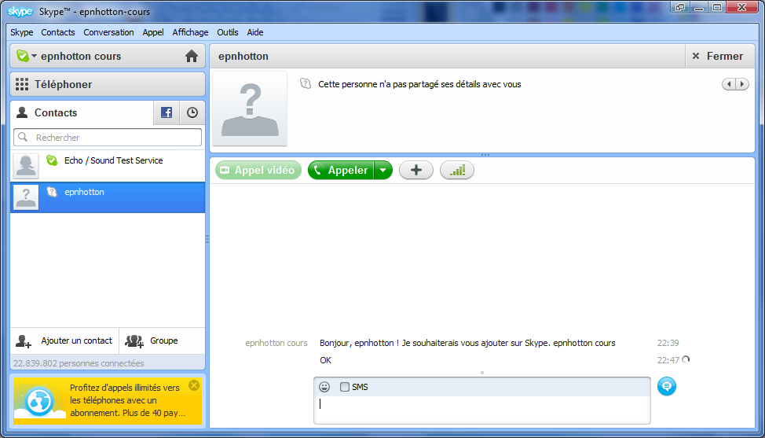The width and height of the screenshot is (765, 438).
Task: Switch to the Facebook contacts tab
Action: coord(167,112)
